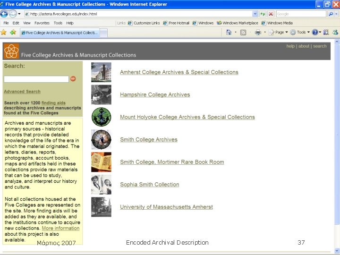Click the site Search text box
This screenshot has width=340, height=255.
tap(36, 79)
